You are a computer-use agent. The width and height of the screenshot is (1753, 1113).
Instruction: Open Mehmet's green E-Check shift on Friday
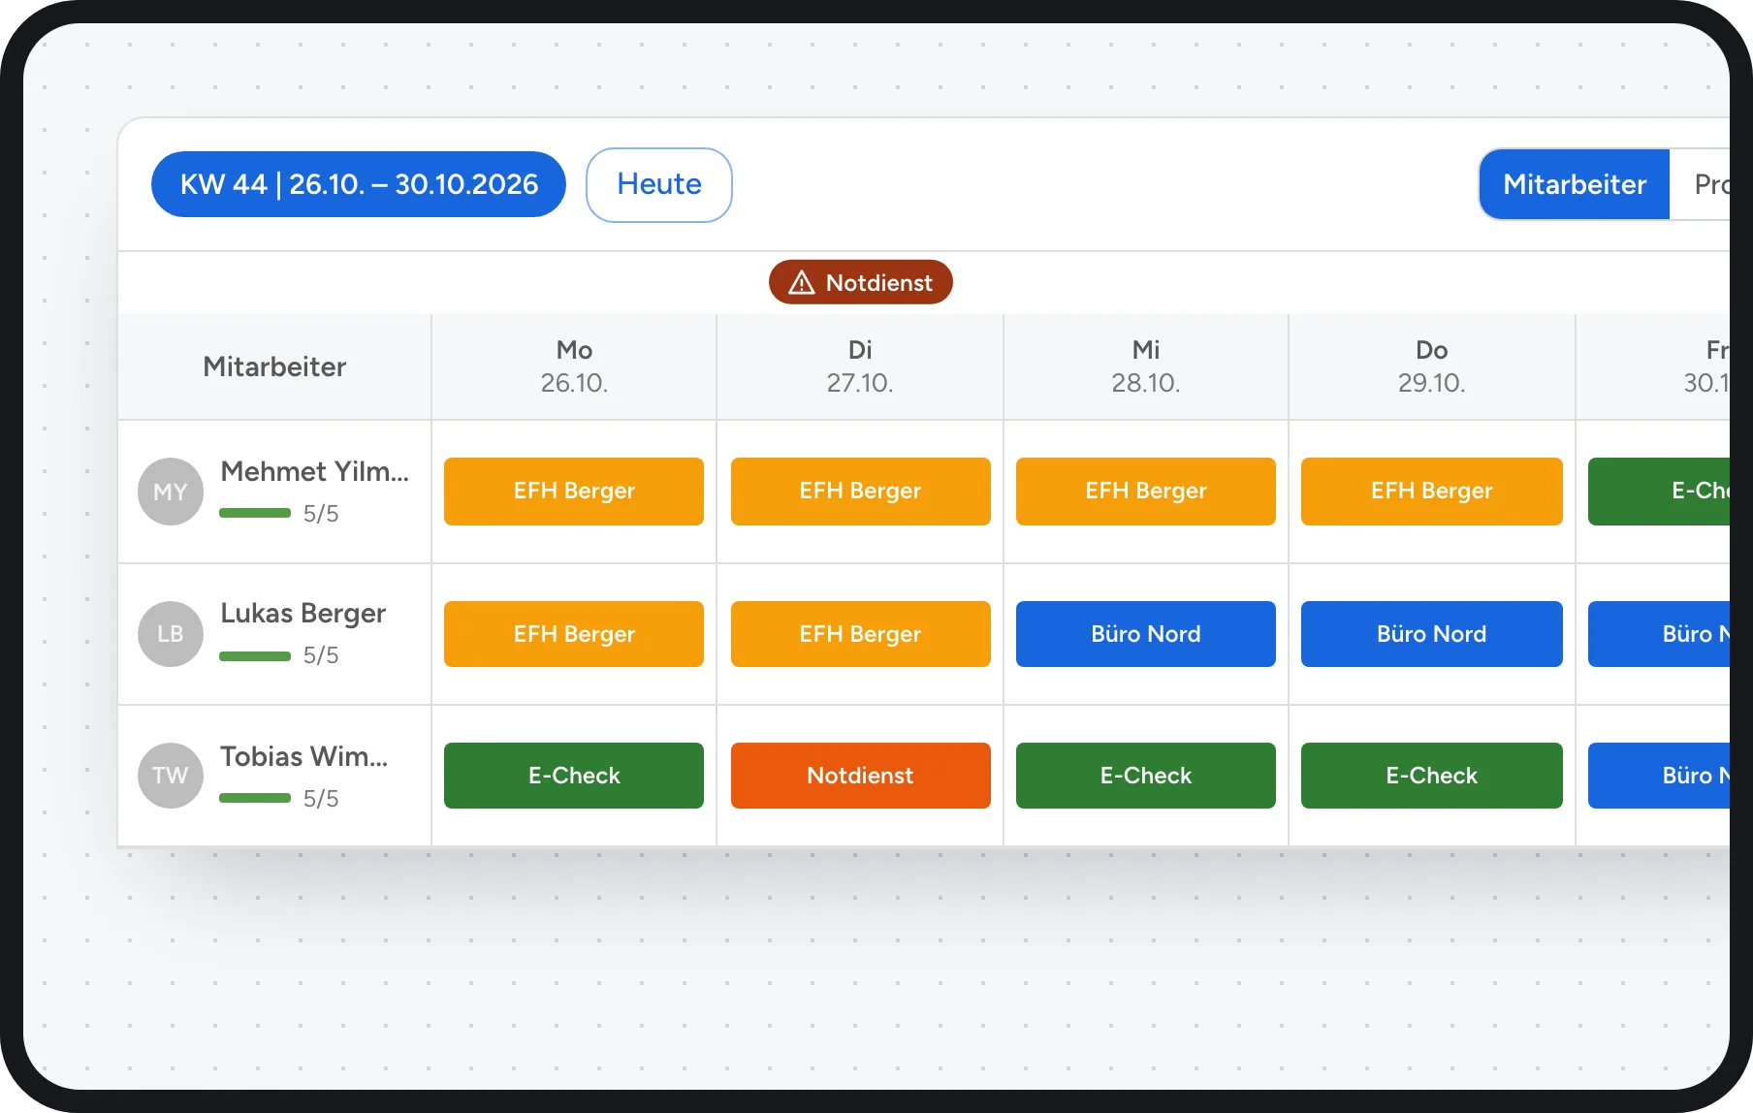1660,492
